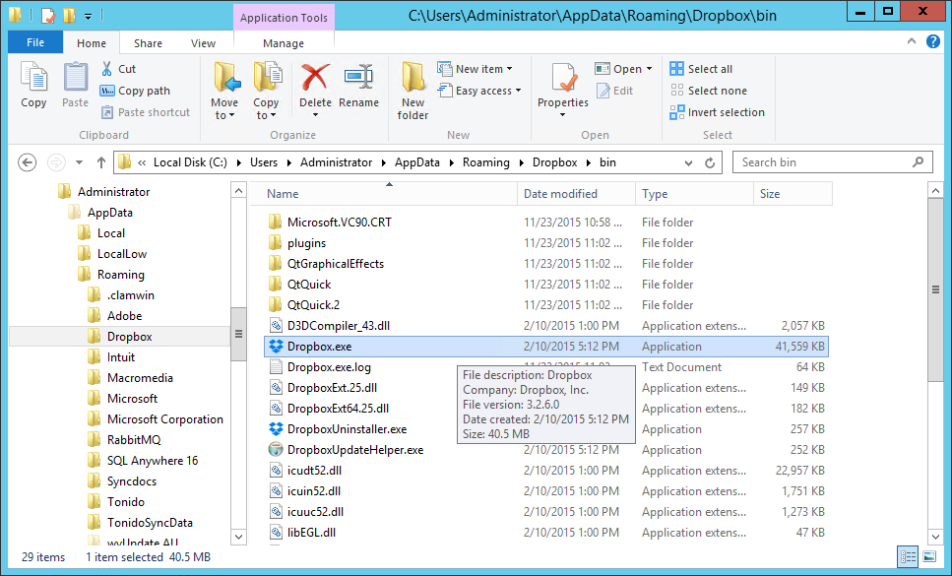Sort by Type column header
Screen dimensions: 952x576
[x=694, y=194]
